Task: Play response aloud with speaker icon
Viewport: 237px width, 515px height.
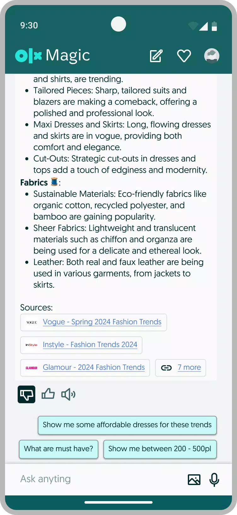Action: pyautogui.click(x=68, y=394)
